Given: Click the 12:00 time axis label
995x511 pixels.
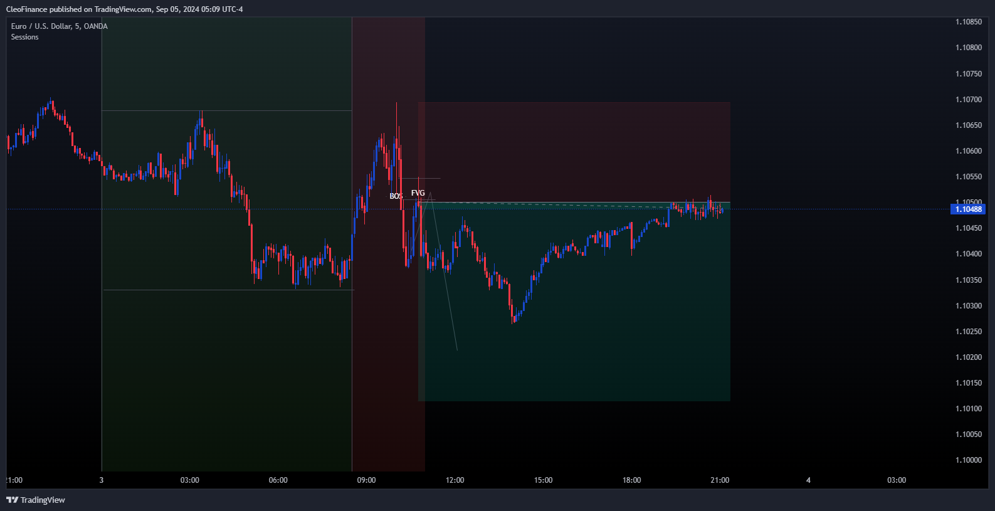Looking at the screenshot, I should [x=455, y=480].
